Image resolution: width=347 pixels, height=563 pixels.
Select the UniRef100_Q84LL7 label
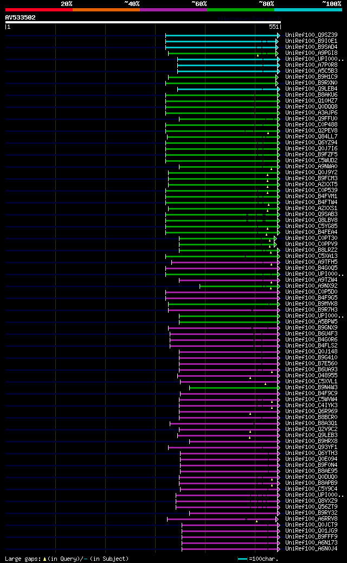coord(311,137)
